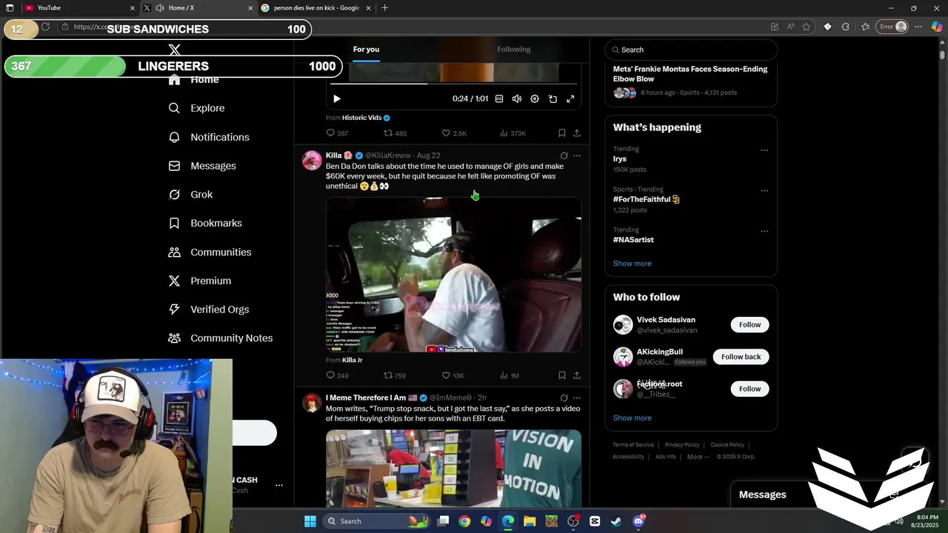Viewport: 948px width, 533px height.
Task: Show more trends under What's happening
Action: tap(632, 264)
